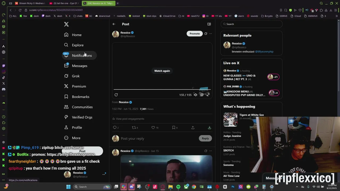Click the Reply button
Screen dimensions: 340x191
click(205, 138)
